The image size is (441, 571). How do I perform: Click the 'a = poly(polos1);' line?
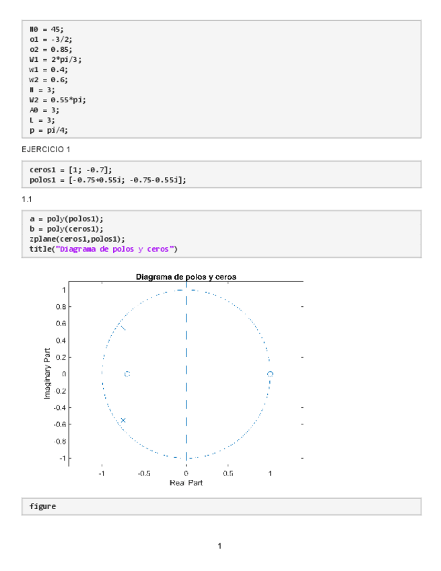click(x=67, y=220)
